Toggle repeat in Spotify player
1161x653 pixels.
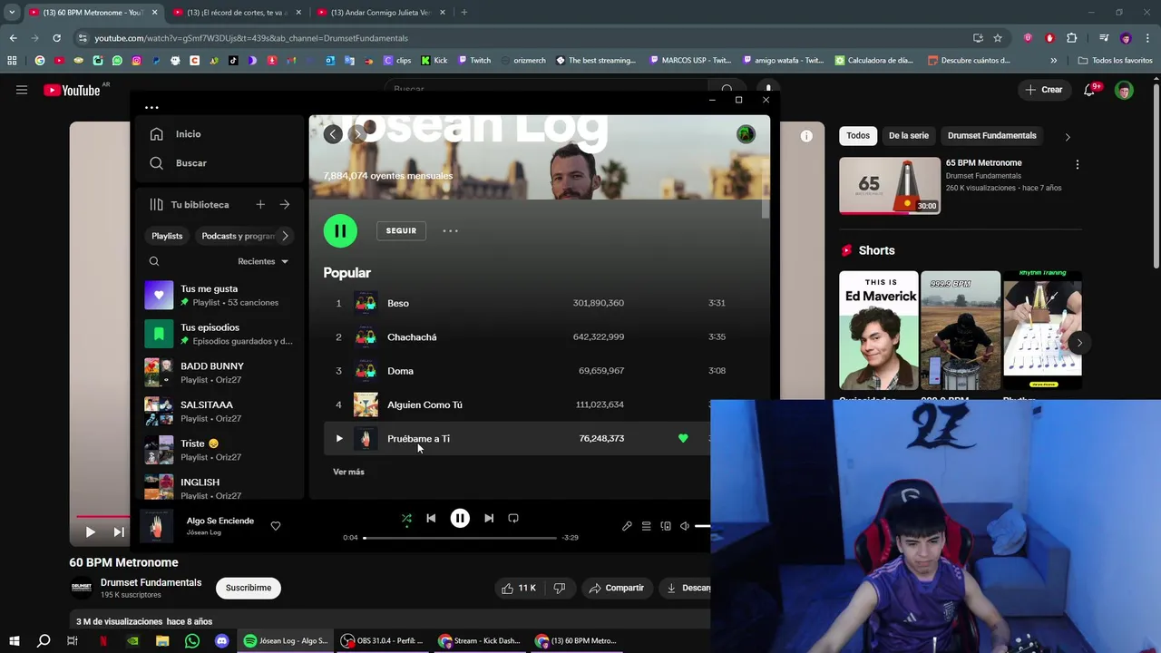(513, 518)
